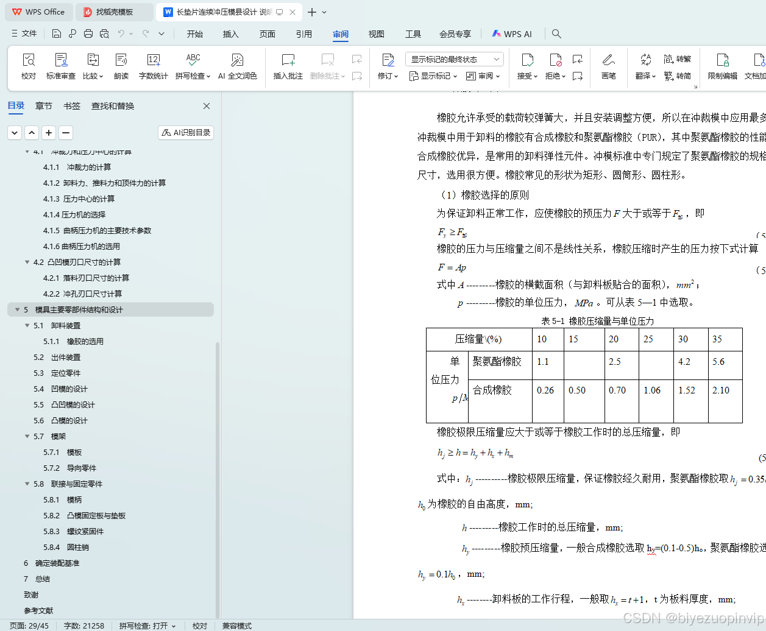Go to 6 确定装配基准 heading
This screenshot has height=631, width=766.
coord(51,563)
